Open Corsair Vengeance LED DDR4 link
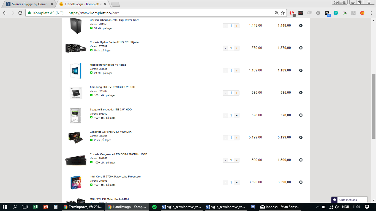The image size is (376, 211). (x=118, y=154)
